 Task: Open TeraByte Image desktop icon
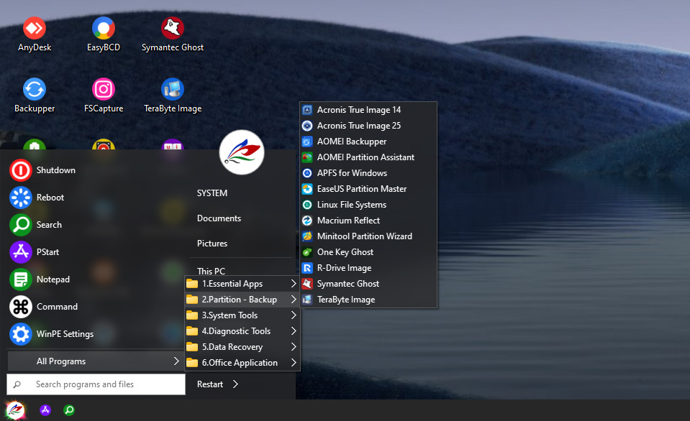(x=173, y=90)
